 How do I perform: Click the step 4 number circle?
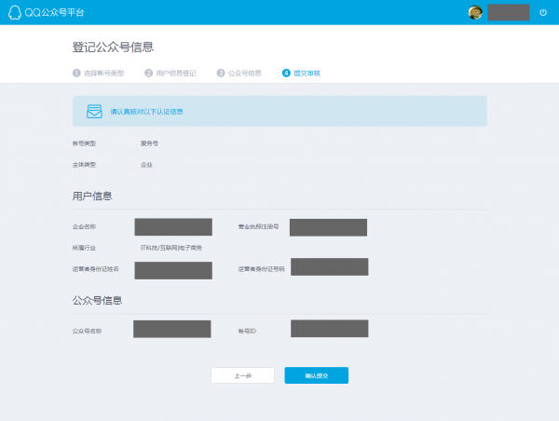(285, 73)
